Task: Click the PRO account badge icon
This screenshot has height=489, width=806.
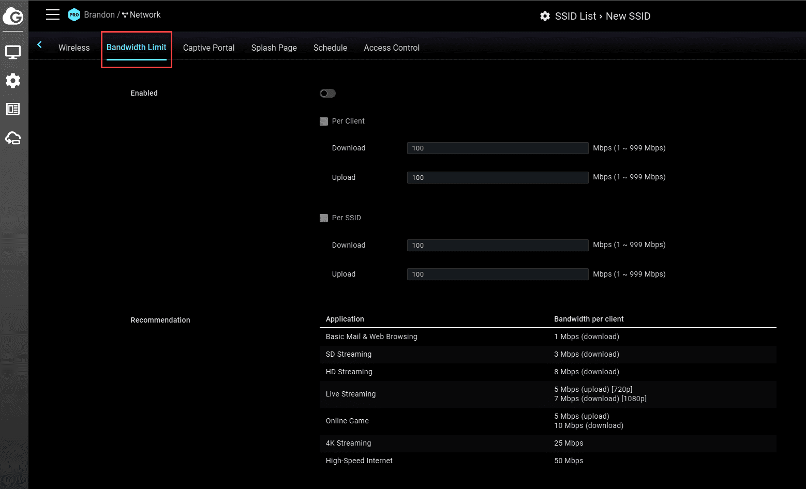Action: click(74, 14)
